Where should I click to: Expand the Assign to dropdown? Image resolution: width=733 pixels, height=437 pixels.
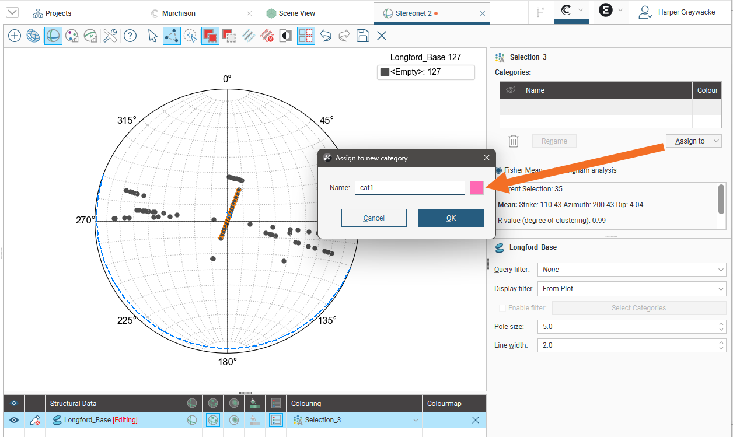(693, 141)
